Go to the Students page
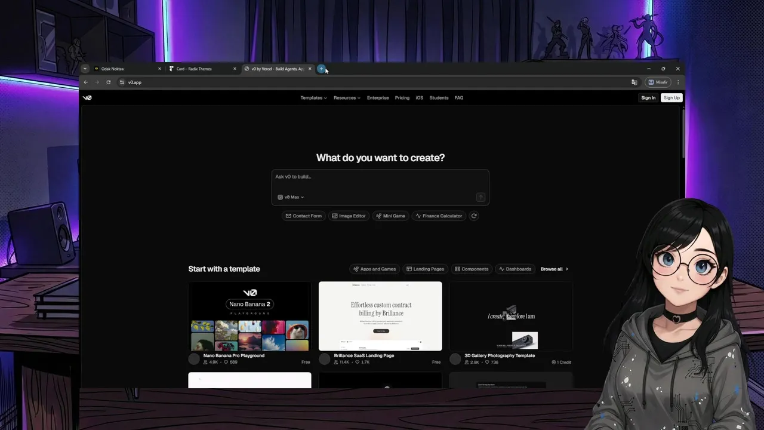Screen dimensions: 764x430 pyautogui.click(x=439, y=97)
